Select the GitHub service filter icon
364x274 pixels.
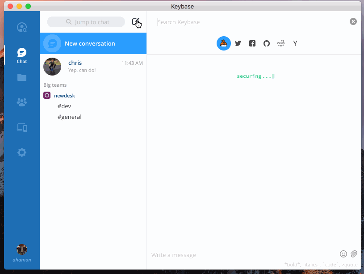267,43
